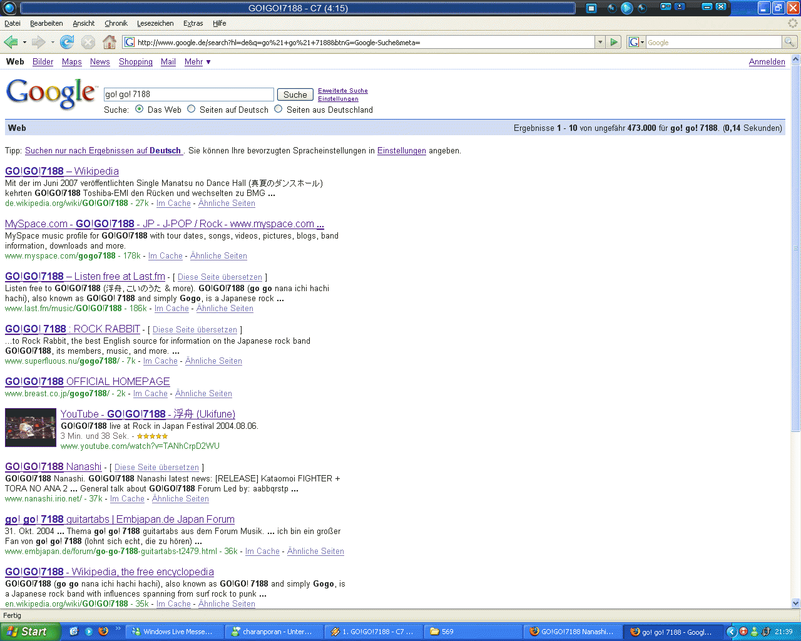
Task: Click the Google search query input field
Action: coord(189,95)
